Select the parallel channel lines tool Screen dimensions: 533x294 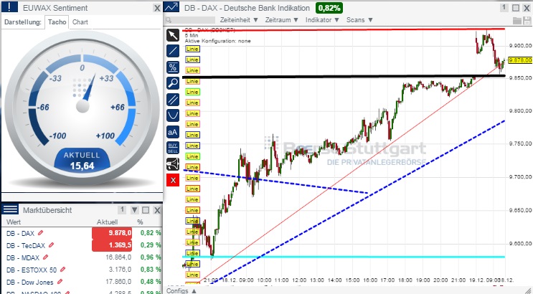(x=173, y=100)
